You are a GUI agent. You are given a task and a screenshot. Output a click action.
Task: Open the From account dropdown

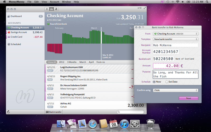(175, 34)
